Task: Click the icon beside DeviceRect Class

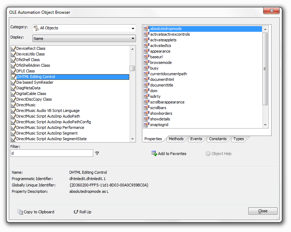Action: (x=13, y=49)
